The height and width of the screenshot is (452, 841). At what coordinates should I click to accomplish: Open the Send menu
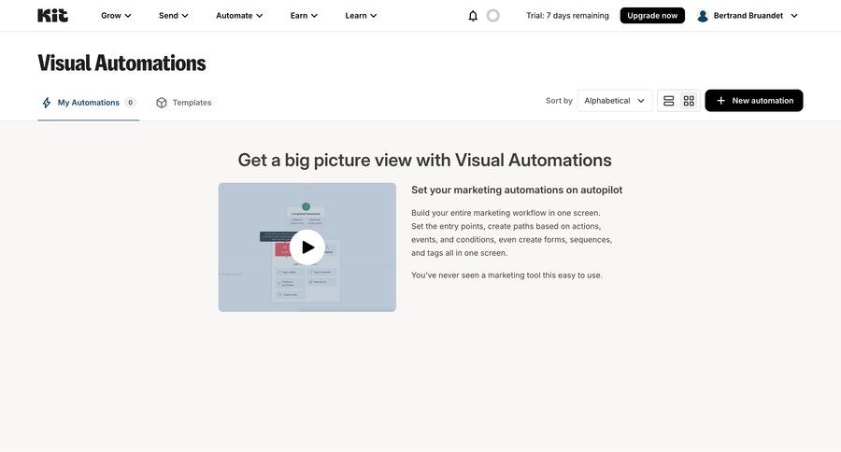click(173, 16)
